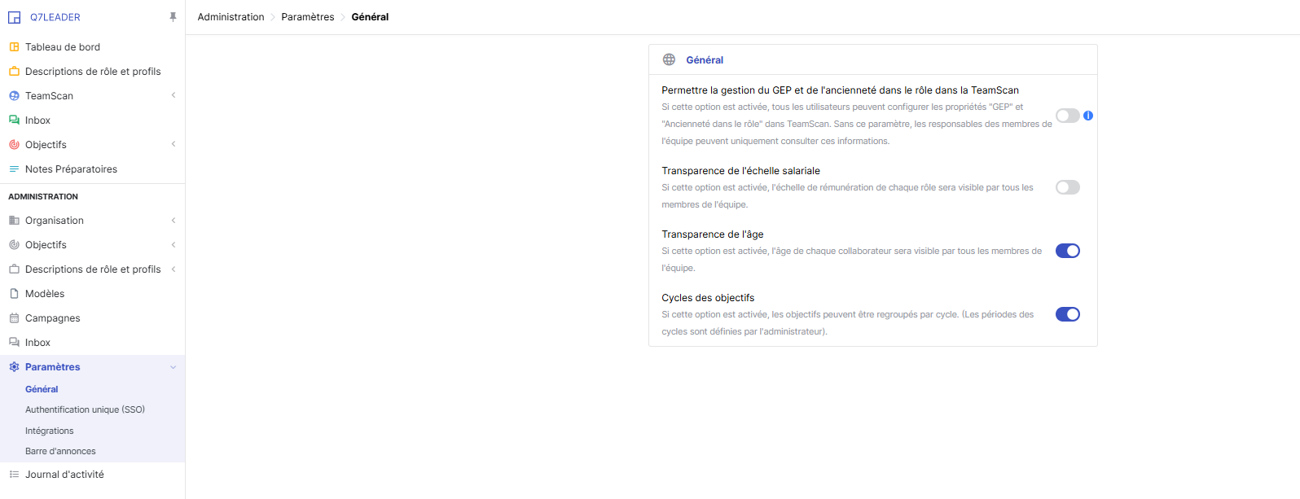The height and width of the screenshot is (499, 1300).
Task: Collapse the Paramètres menu chevron
Action: [173, 367]
